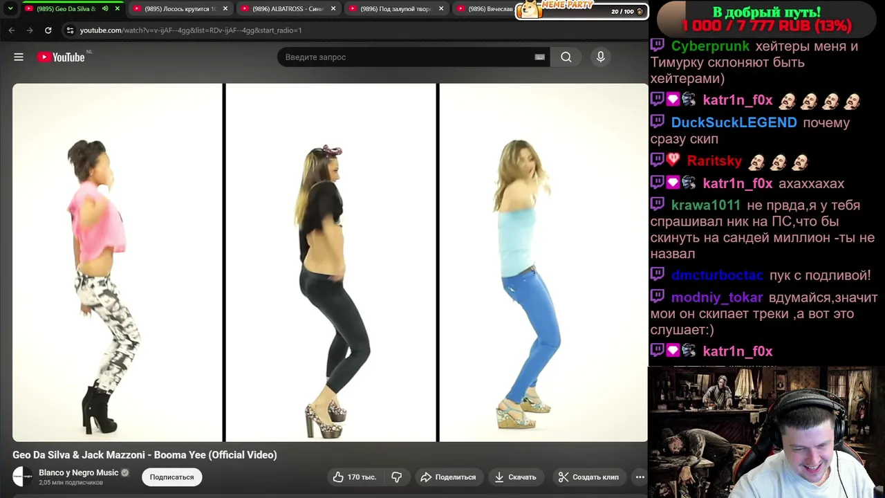Image resolution: width=885 pixels, height=498 pixels.
Task: Go back in browser history
Action: coord(12,30)
